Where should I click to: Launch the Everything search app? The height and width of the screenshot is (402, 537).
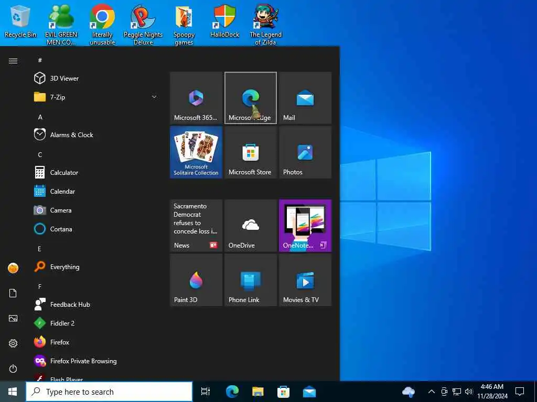pos(96,266)
